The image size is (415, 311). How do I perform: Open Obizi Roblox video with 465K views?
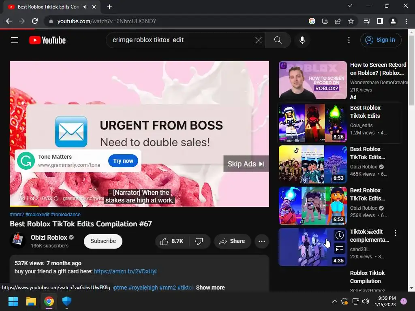(x=312, y=164)
